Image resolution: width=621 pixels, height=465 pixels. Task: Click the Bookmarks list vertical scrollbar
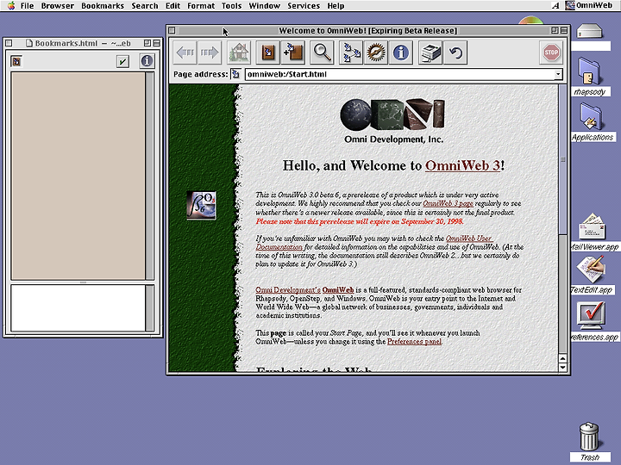click(150, 176)
